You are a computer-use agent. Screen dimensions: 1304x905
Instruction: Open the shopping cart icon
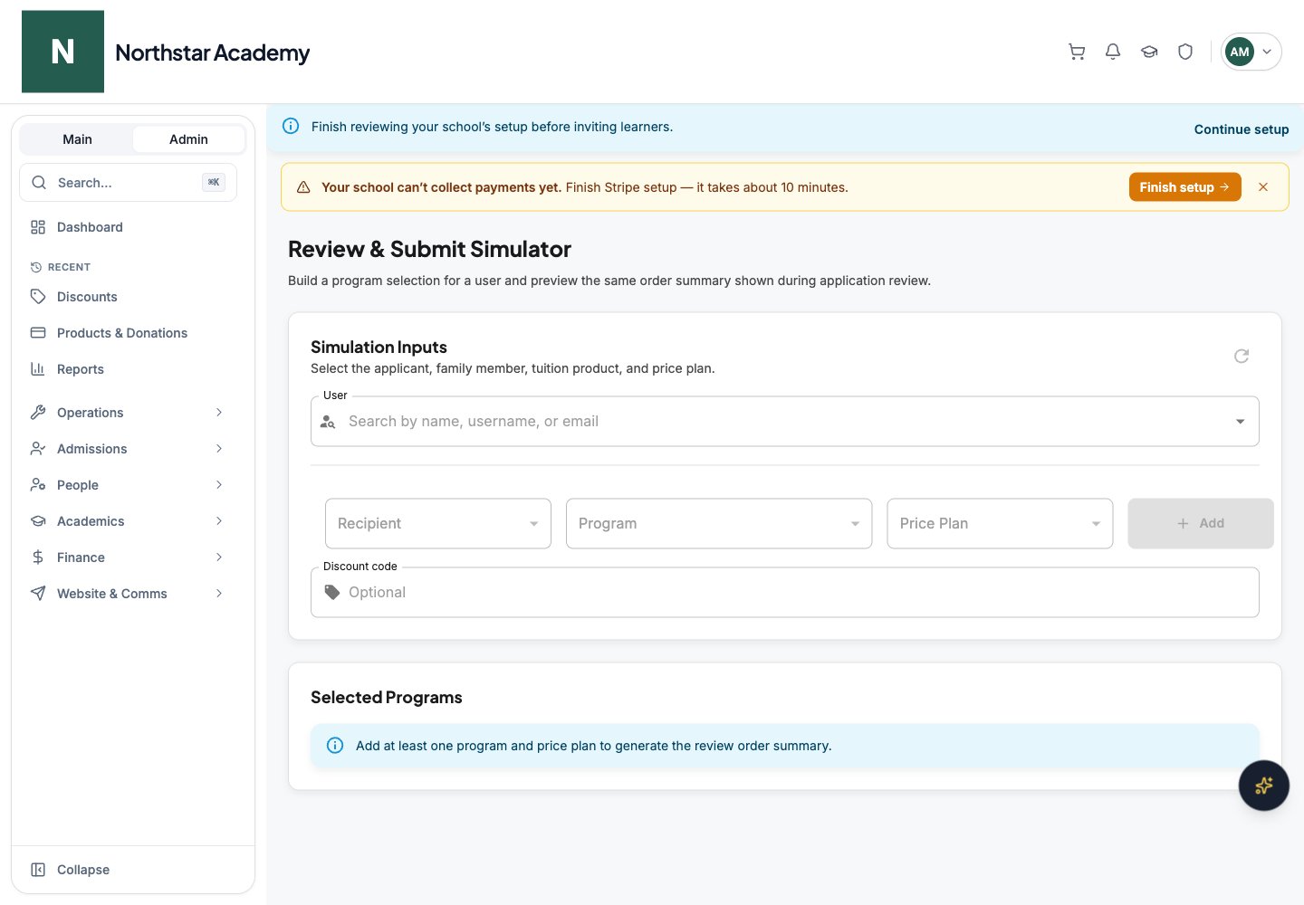pos(1077,52)
